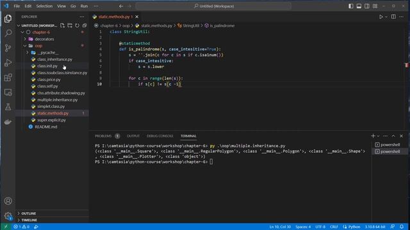This screenshot has height=230, width=410.
Task: Close the static.methods.py editor tab
Action: (136, 17)
